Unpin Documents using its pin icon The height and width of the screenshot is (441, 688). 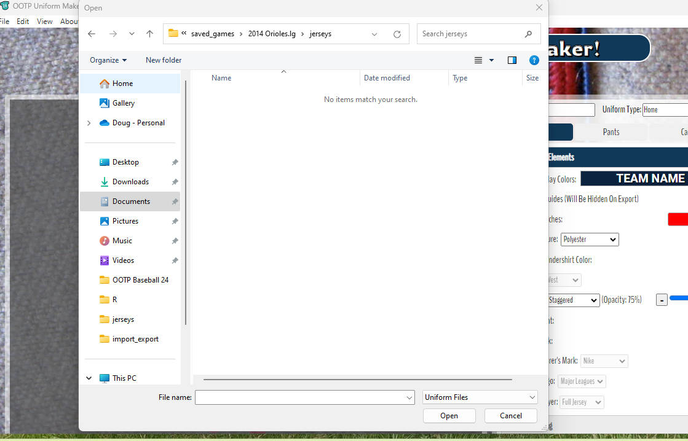(x=175, y=201)
